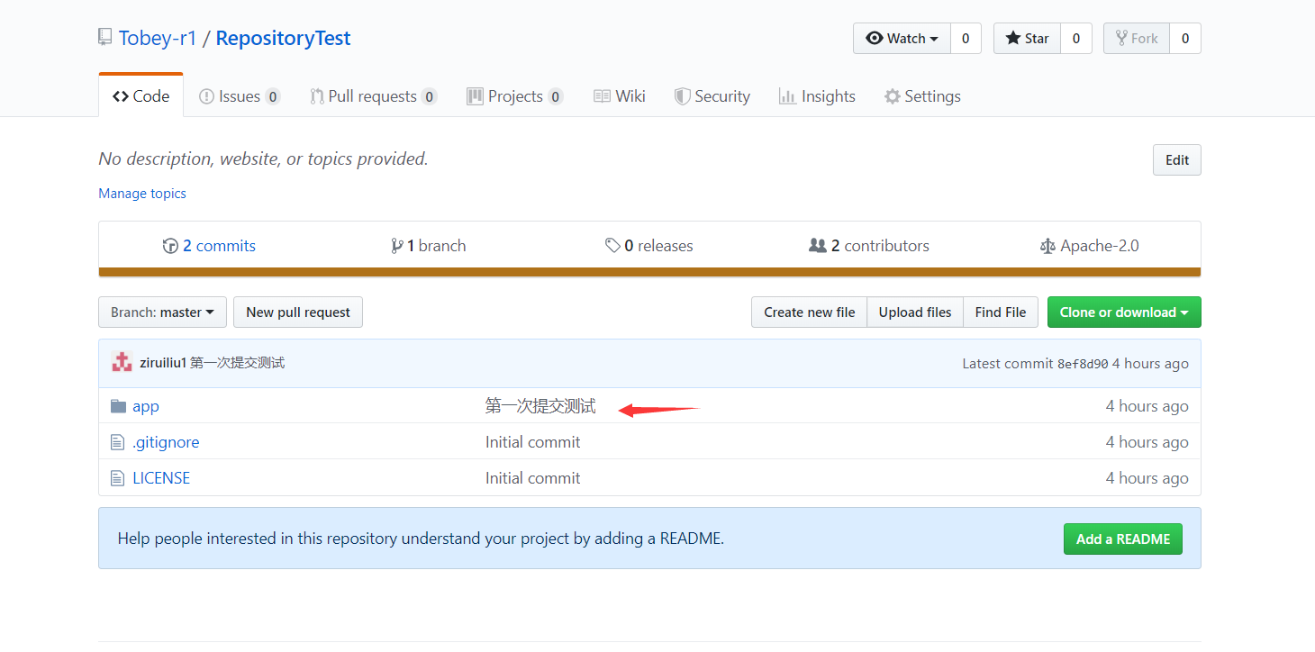Click ziruiliu1's avatar in the commit bar
Viewport: 1315px width, 652px height.
tap(122, 363)
